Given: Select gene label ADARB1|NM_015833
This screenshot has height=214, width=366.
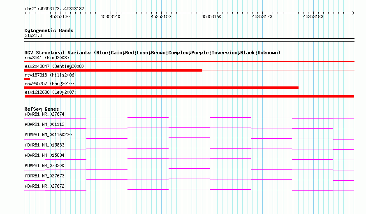Looking at the screenshot, I should [x=44, y=145].
